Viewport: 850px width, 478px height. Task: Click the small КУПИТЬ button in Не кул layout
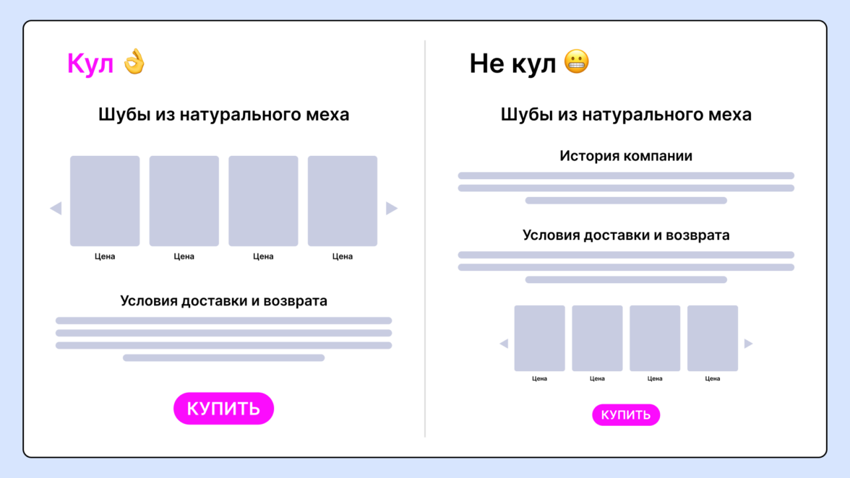(x=626, y=415)
